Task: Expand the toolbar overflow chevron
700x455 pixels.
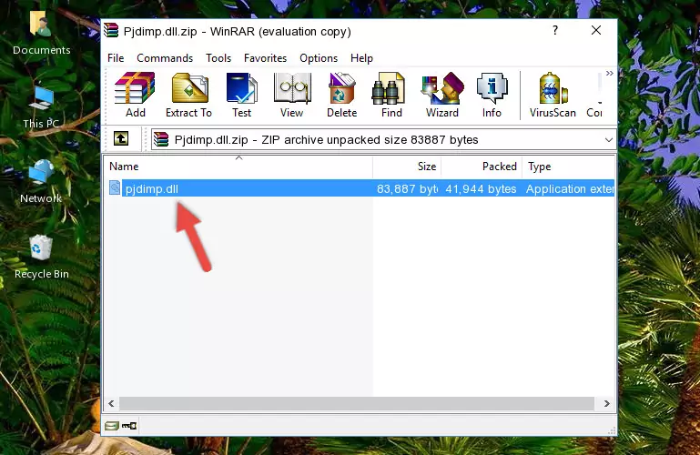Action: tap(609, 73)
